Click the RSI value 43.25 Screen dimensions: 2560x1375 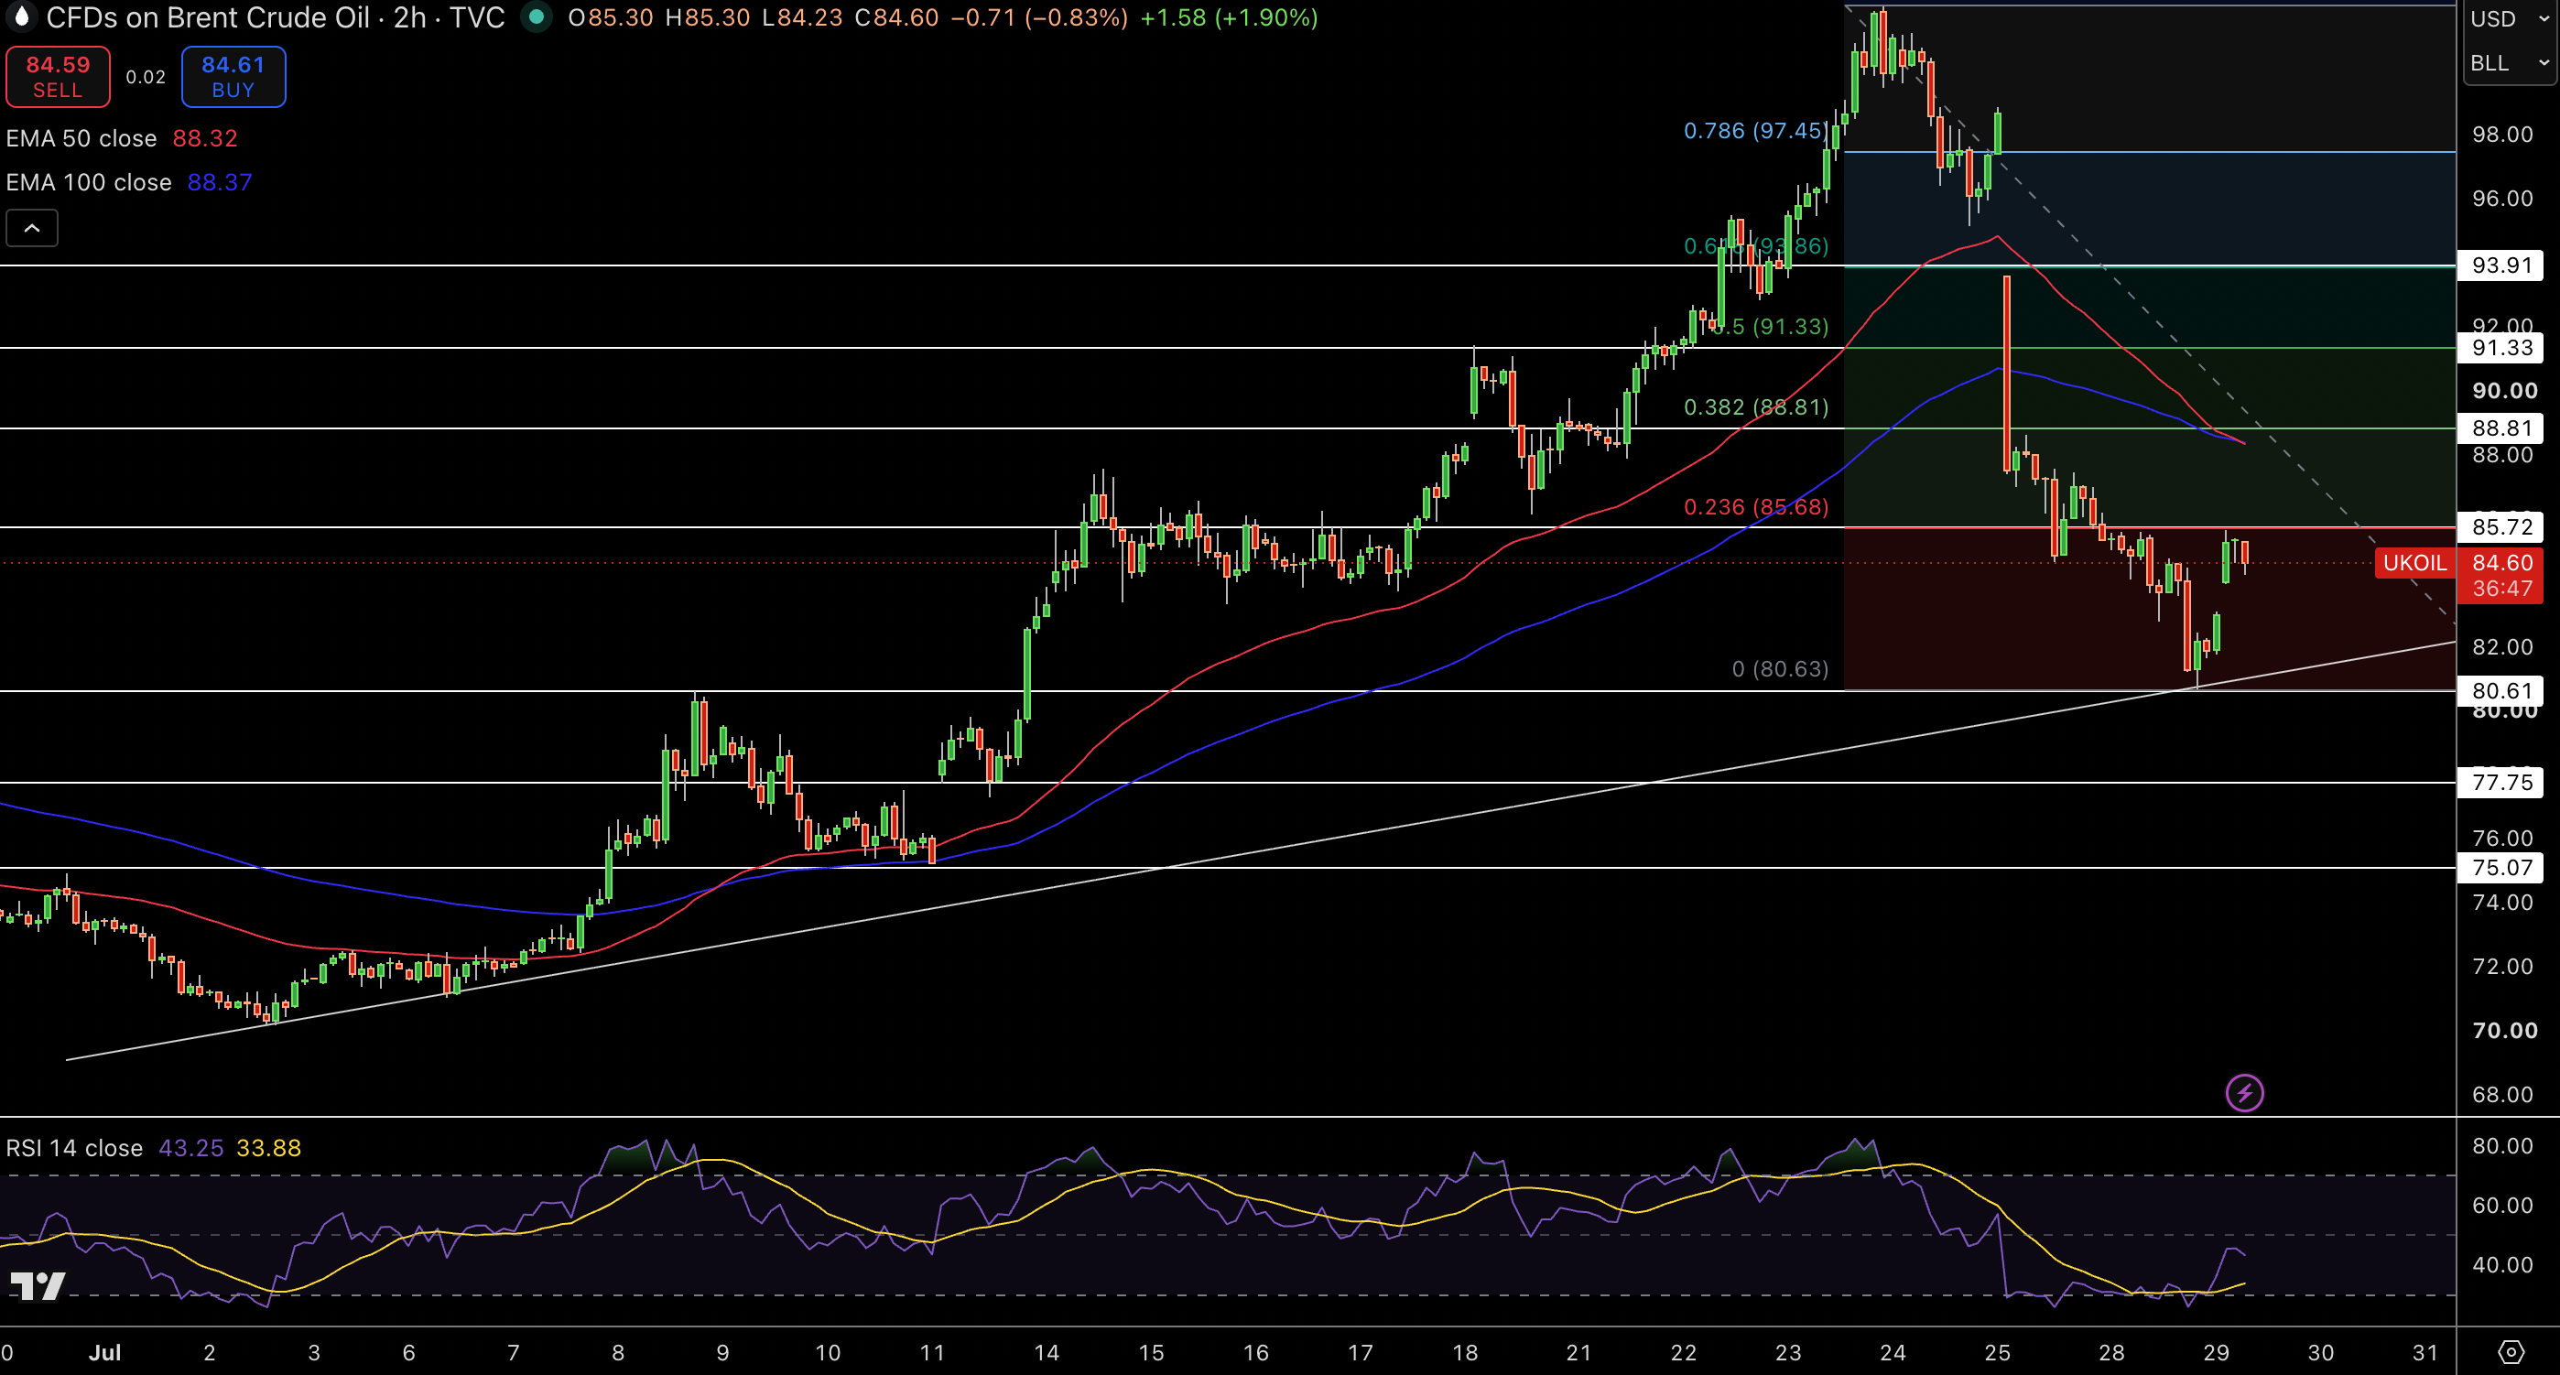[190, 1147]
